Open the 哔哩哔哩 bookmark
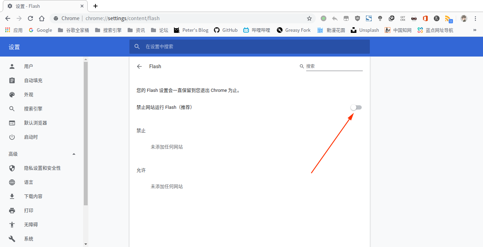Screen dimensions: 483x247 pyautogui.click(x=256, y=30)
